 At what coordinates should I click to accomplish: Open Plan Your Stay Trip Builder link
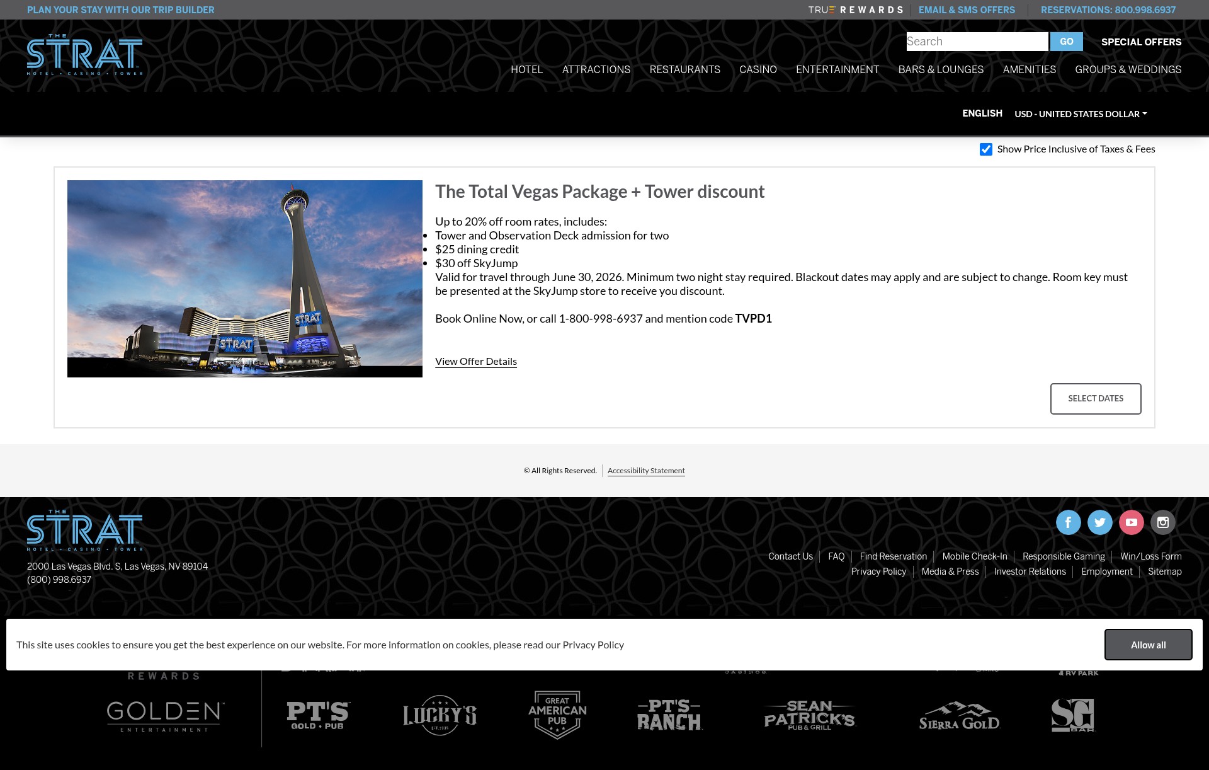coord(120,10)
